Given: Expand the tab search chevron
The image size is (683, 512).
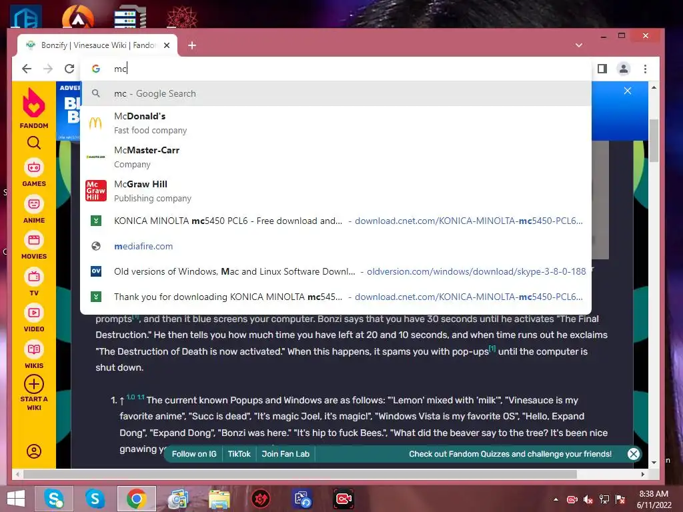Looking at the screenshot, I should click(579, 45).
